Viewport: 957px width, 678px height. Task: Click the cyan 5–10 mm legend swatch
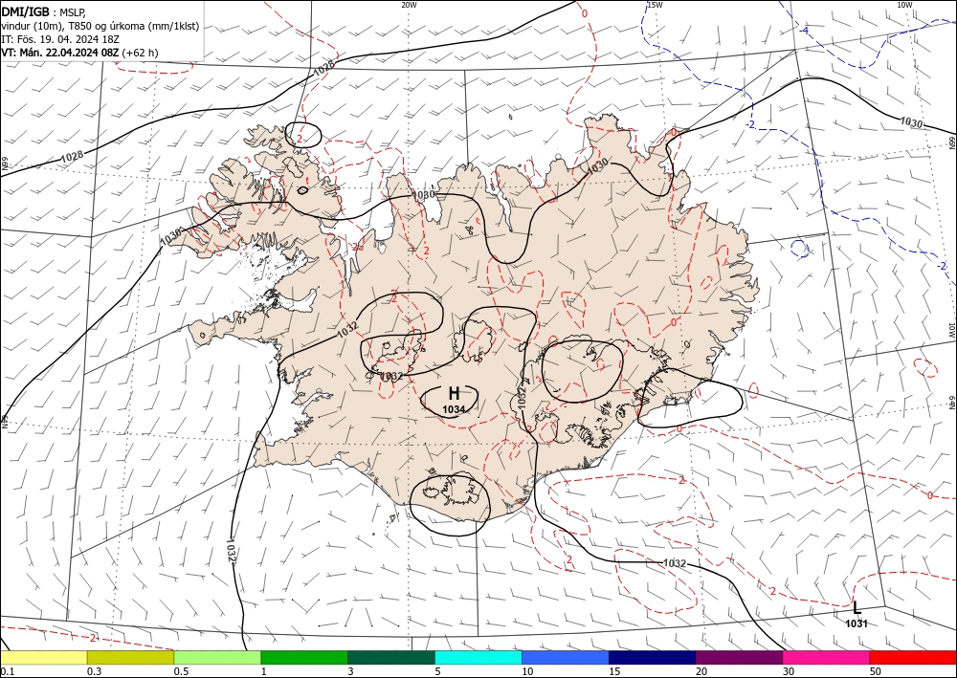point(478,657)
